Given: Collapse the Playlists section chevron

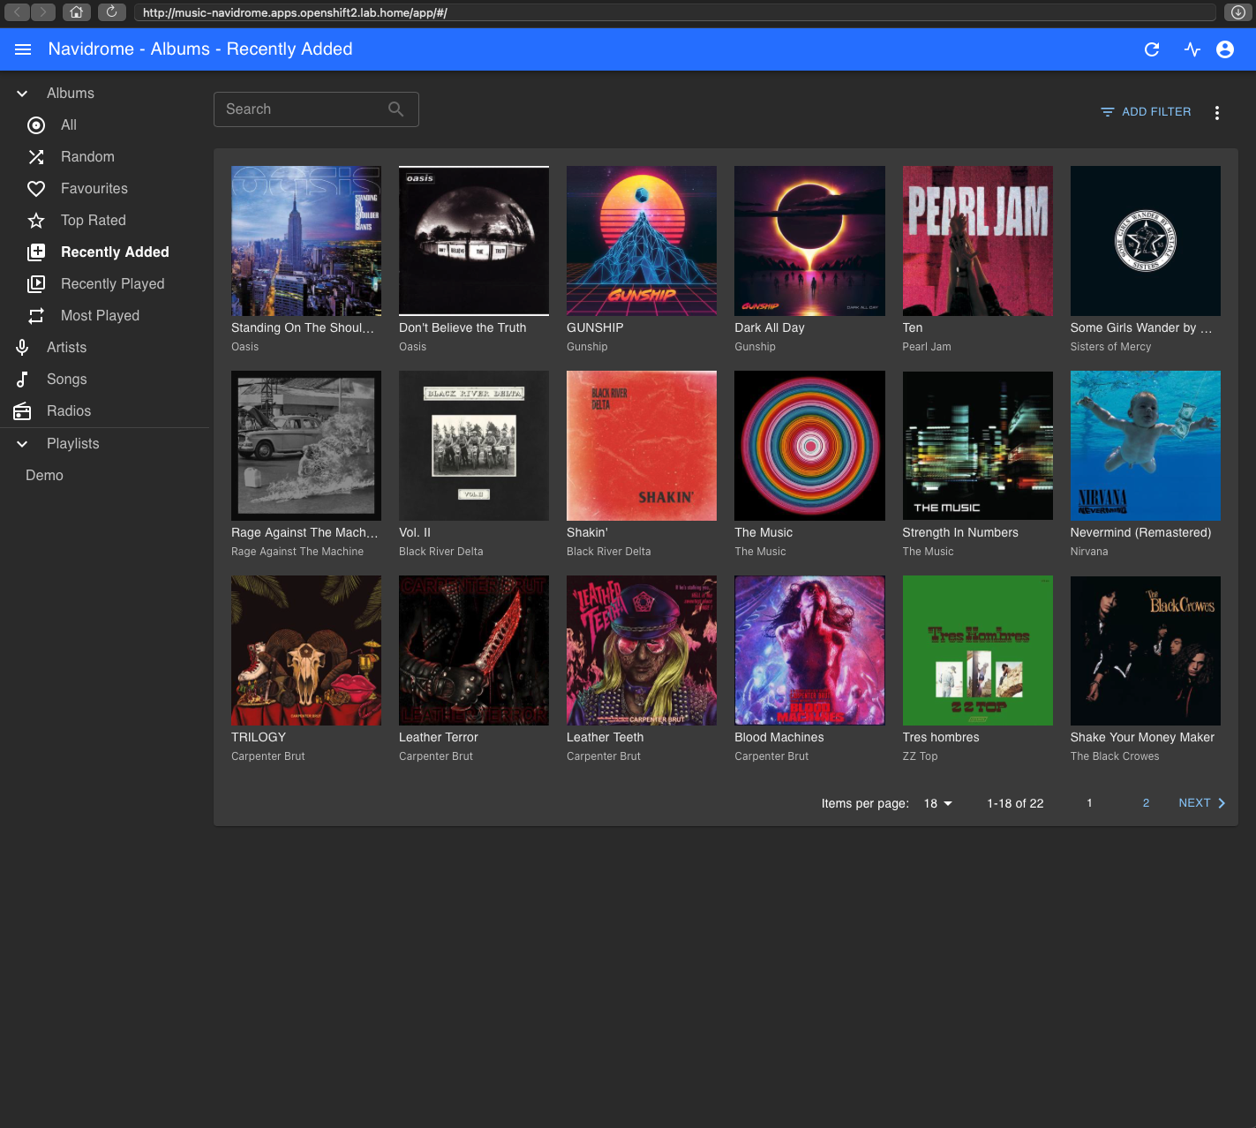Looking at the screenshot, I should tap(22, 444).
